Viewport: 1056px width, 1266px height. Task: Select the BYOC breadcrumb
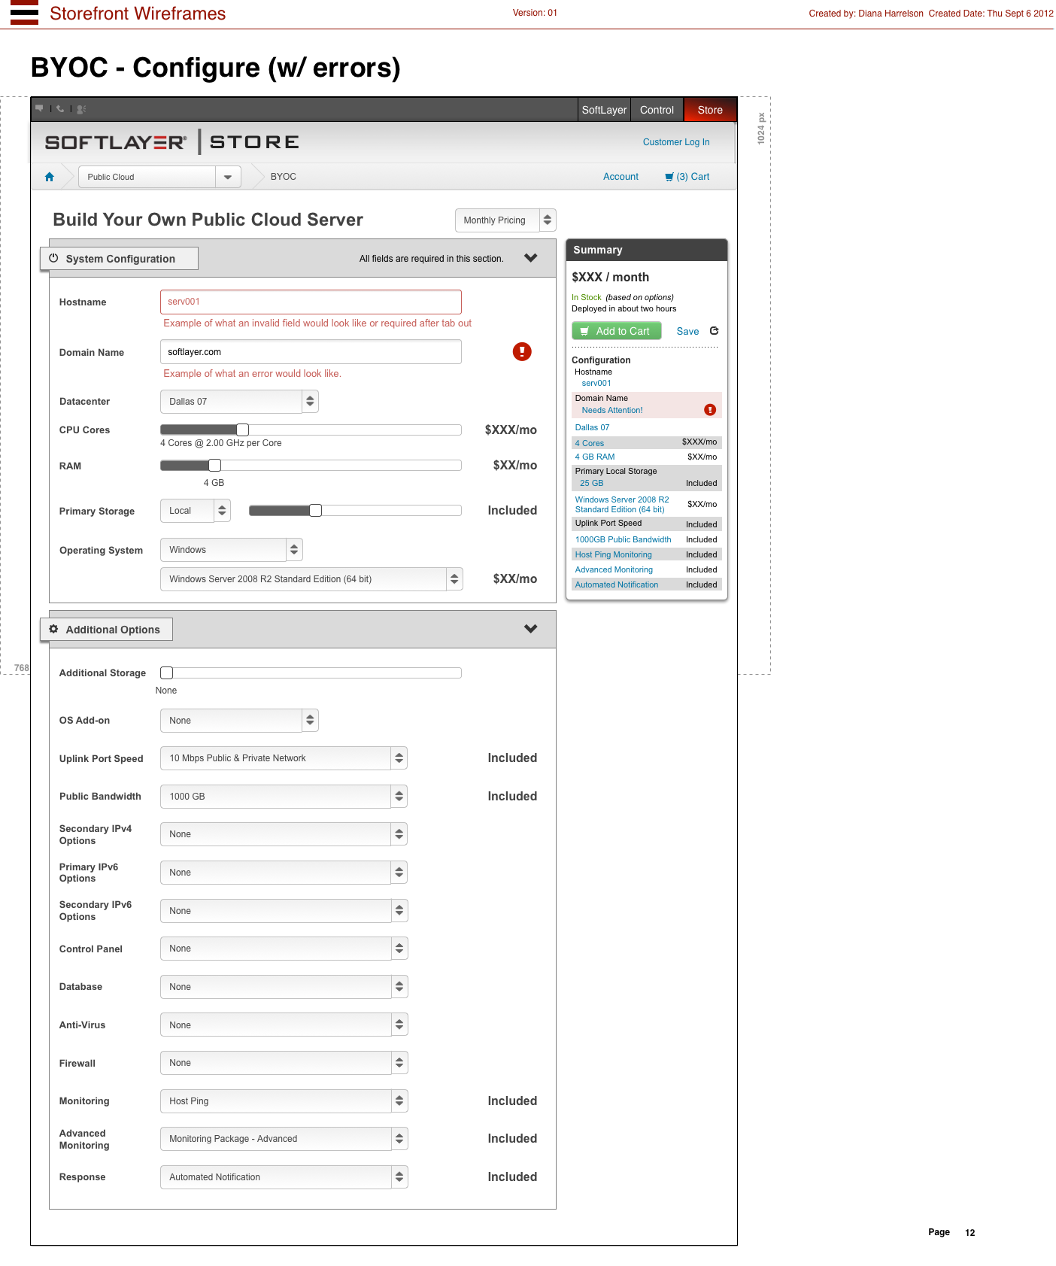click(284, 177)
